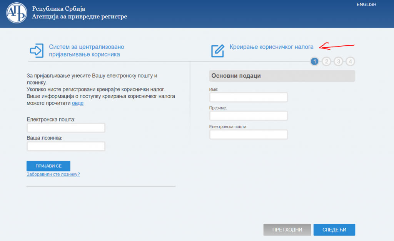The width and height of the screenshot is (394, 241).
Task: Go to step 2 circle indicator
Action: pyautogui.click(x=326, y=61)
